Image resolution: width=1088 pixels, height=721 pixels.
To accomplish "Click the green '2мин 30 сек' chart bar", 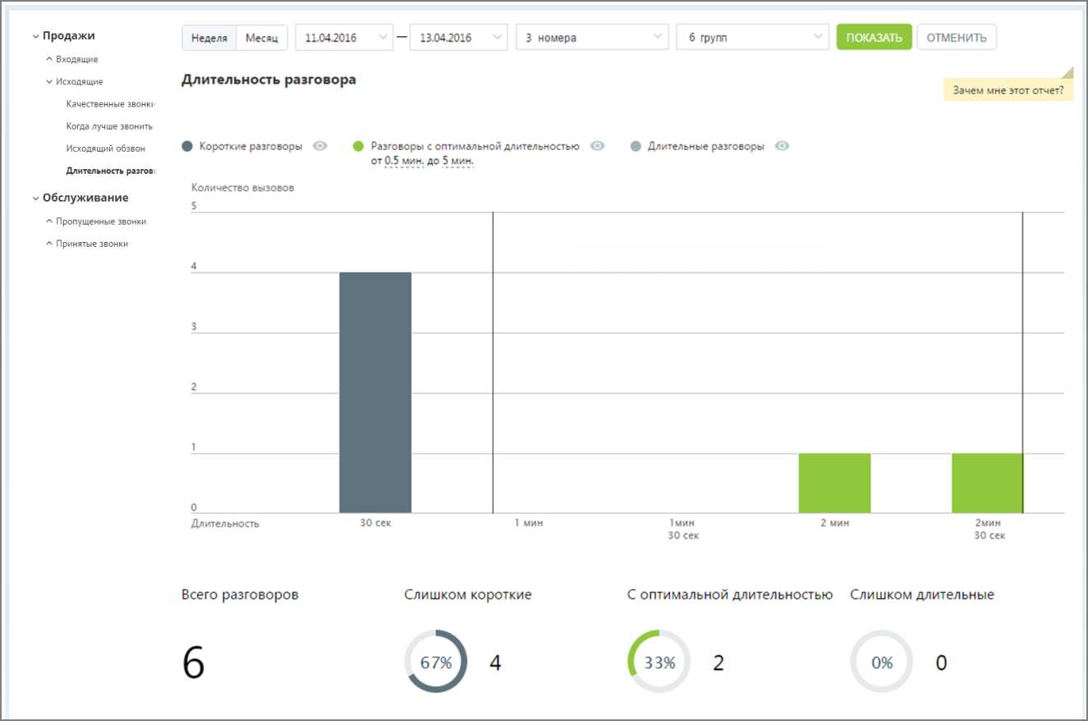I will 988,483.
